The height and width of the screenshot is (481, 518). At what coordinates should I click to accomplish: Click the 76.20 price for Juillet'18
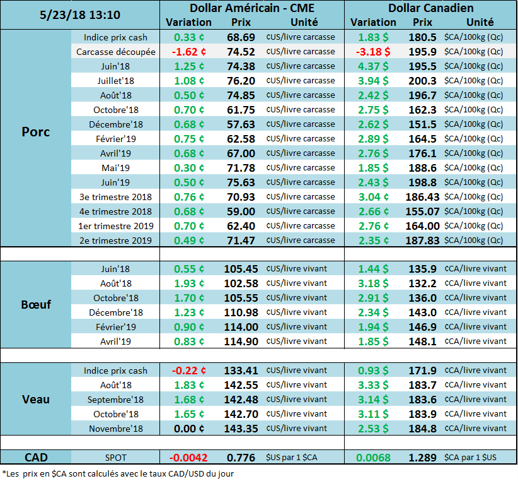click(x=240, y=81)
